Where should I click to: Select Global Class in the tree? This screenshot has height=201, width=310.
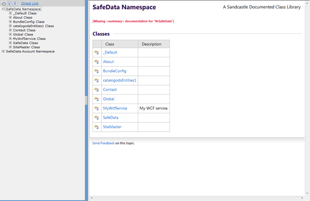23,34
